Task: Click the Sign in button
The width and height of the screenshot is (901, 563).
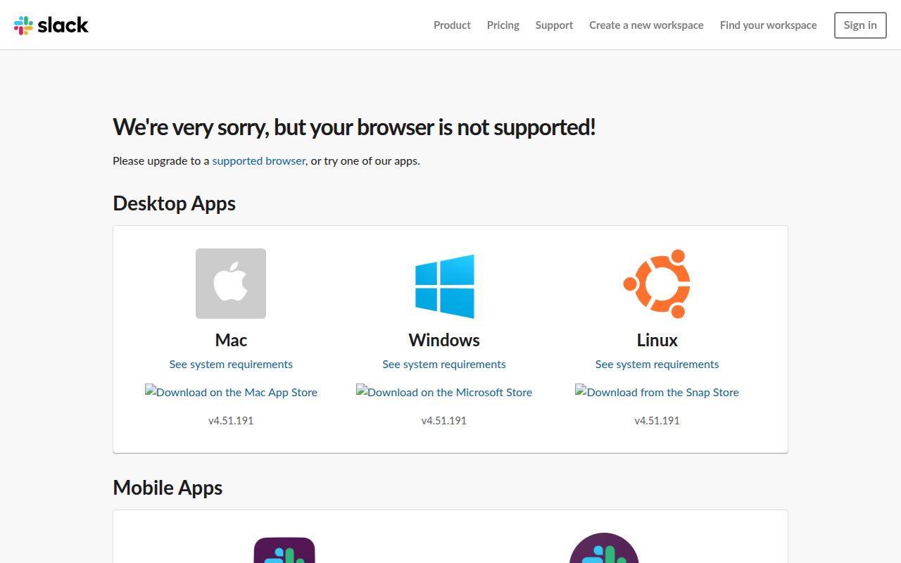Action: tap(860, 25)
